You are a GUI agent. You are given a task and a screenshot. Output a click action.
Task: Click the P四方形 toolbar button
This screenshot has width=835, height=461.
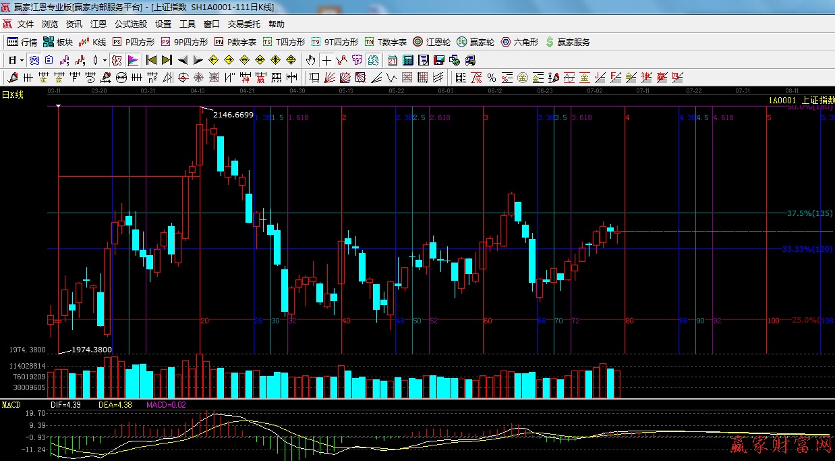pos(134,42)
